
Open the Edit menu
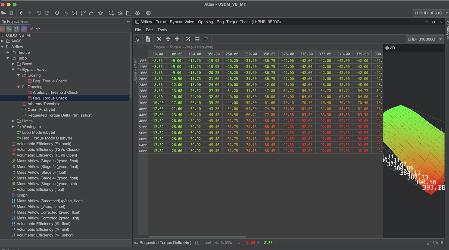(x=149, y=30)
